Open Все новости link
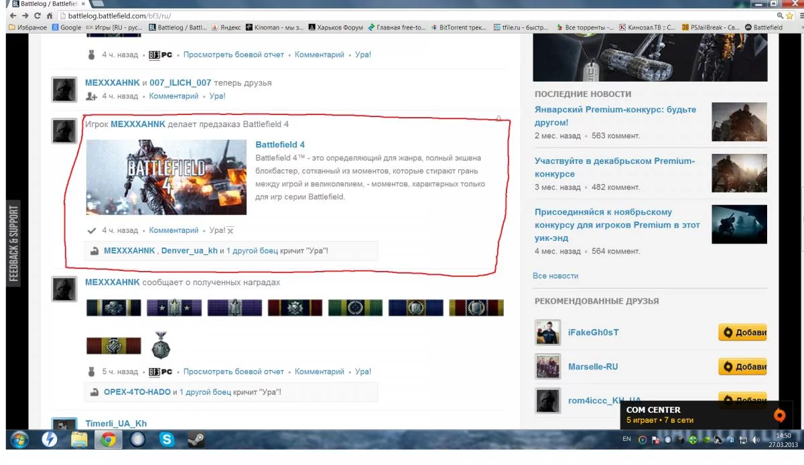Screen dimensions: 804x465 pos(555,276)
